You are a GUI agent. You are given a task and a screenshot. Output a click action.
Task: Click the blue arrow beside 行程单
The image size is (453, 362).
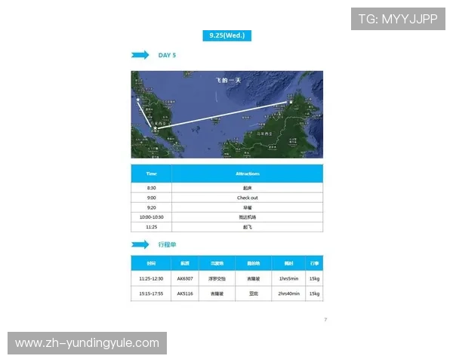coord(140,244)
